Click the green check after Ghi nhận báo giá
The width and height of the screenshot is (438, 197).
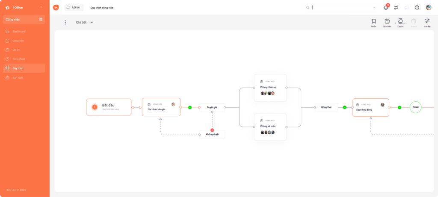(190, 107)
